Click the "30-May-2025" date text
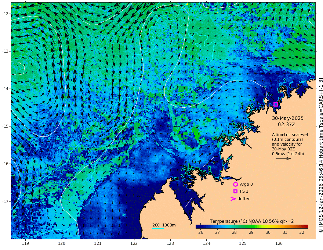Screen dimensions: 323x250 287,118
